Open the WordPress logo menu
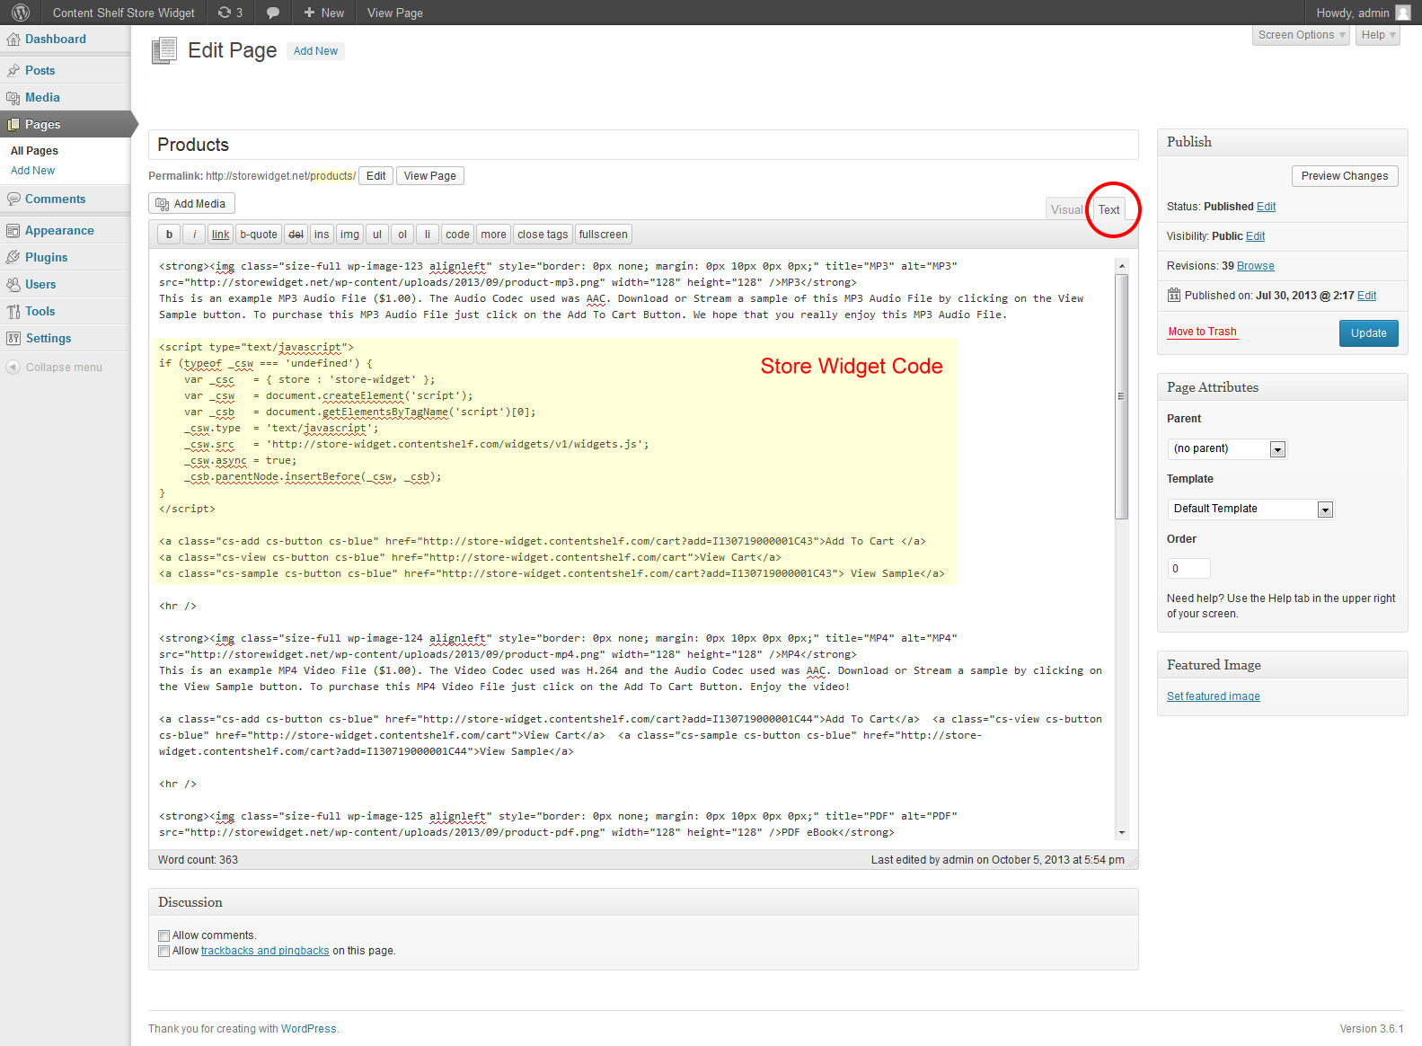This screenshot has height=1046, width=1422. 20,13
